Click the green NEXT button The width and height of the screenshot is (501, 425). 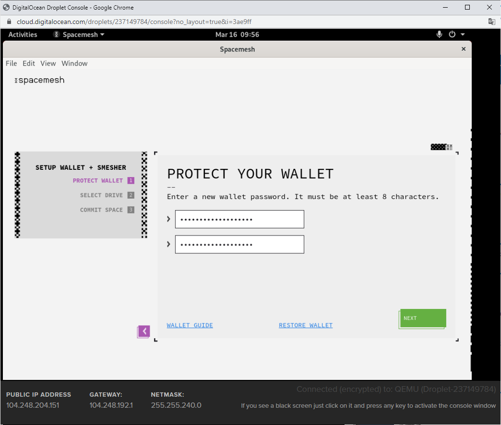click(423, 318)
